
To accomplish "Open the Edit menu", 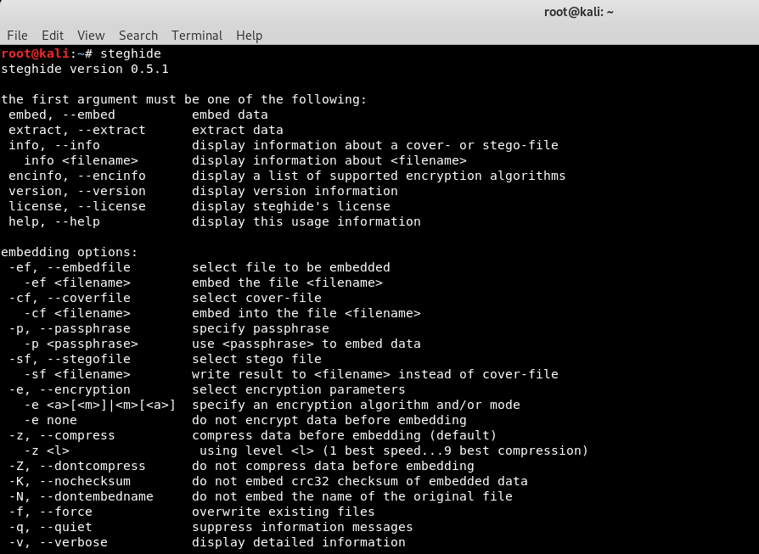I will point(53,36).
